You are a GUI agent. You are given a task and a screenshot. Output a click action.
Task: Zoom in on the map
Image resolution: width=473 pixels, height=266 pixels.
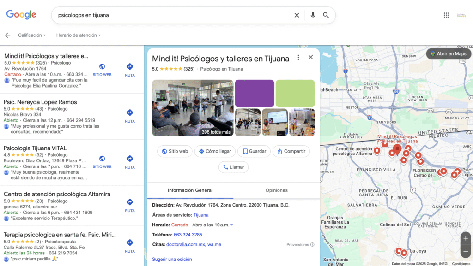pyautogui.click(x=466, y=238)
